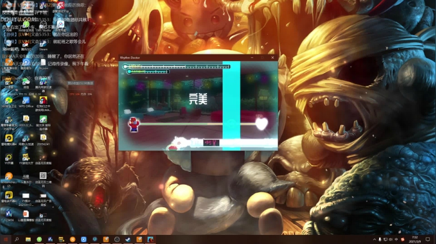The height and width of the screenshot is (244, 436).
Task: Open the YY语音 desktop shortcut
Action: pos(8,83)
